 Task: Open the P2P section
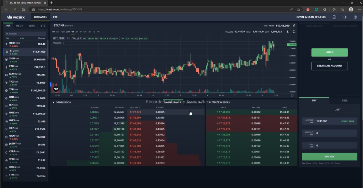point(55,17)
